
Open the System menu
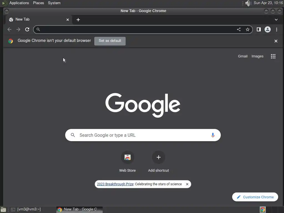pos(54,3)
